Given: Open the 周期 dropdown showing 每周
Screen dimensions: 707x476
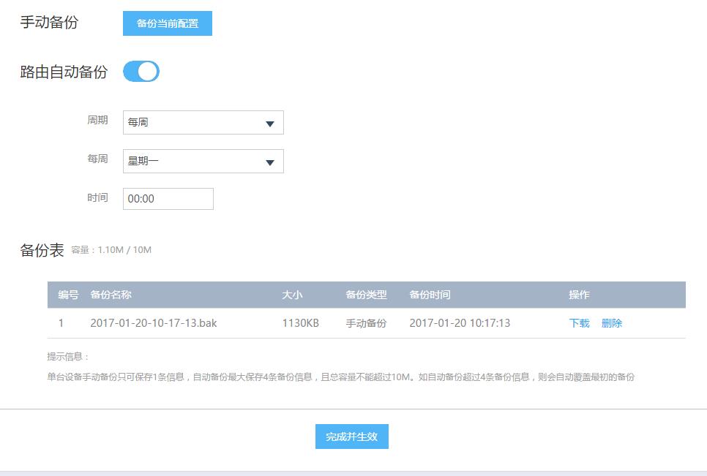Looking at the screenshot, I should pos(203,123).
